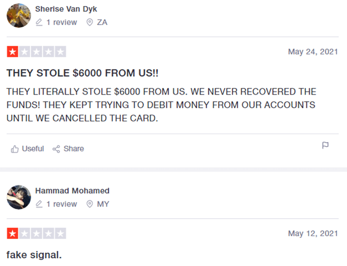Open Hammad Mohamed's profile picture

(18, 197)
